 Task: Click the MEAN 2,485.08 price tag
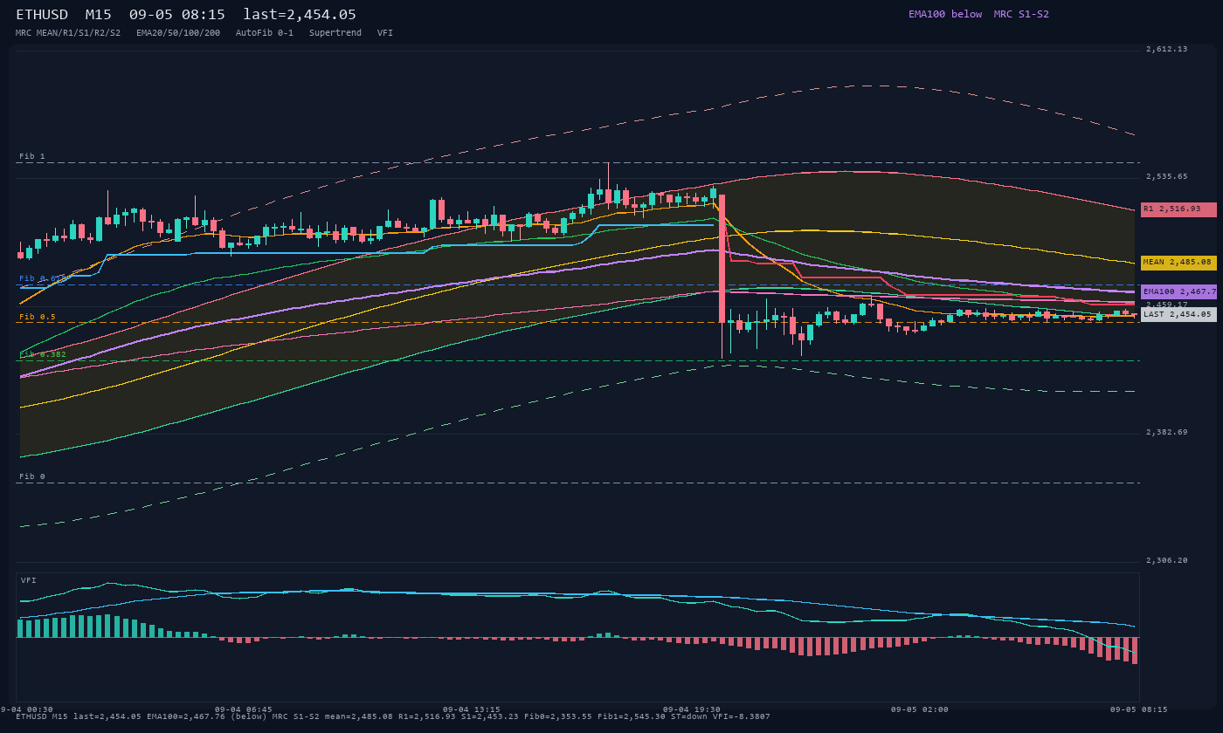point(1178,263)
